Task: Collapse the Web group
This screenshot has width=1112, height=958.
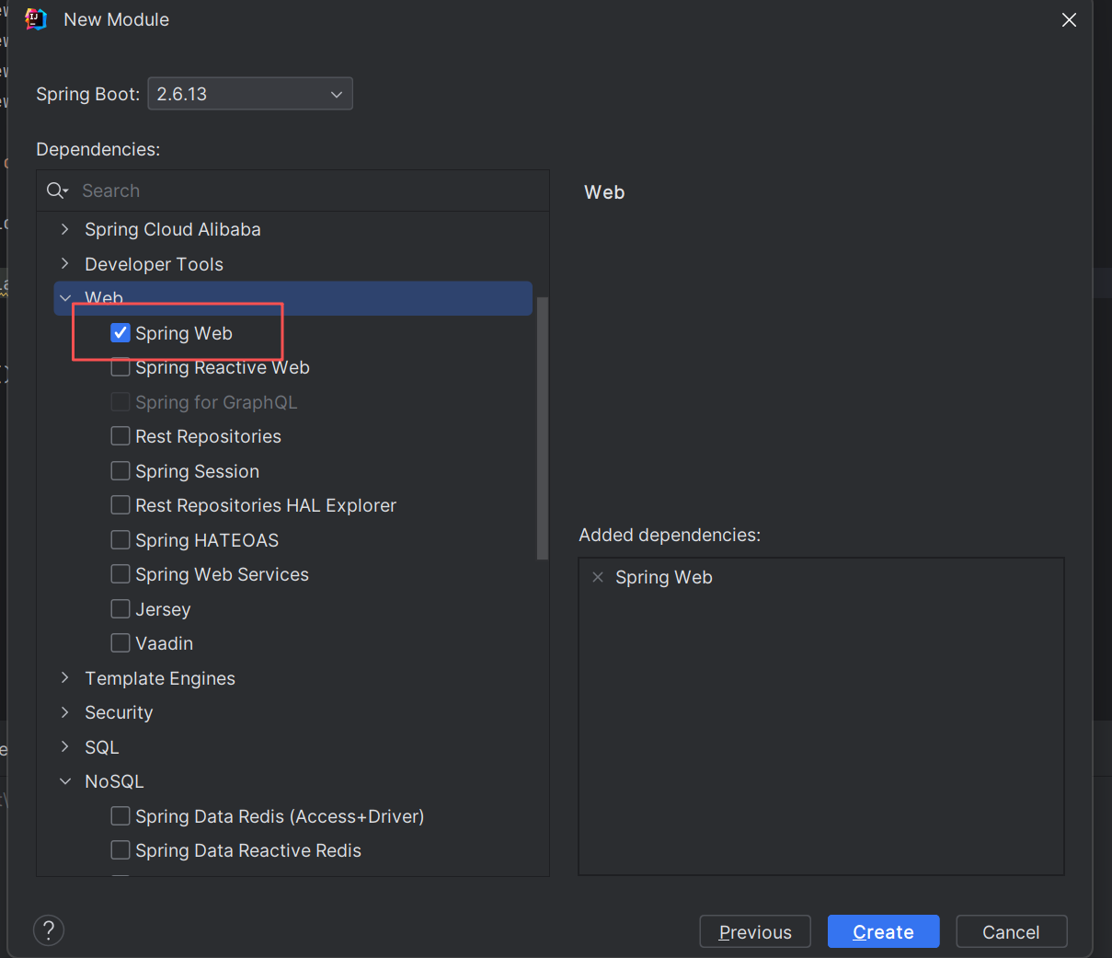Action: pyautogui.click(x=64, y=298)
